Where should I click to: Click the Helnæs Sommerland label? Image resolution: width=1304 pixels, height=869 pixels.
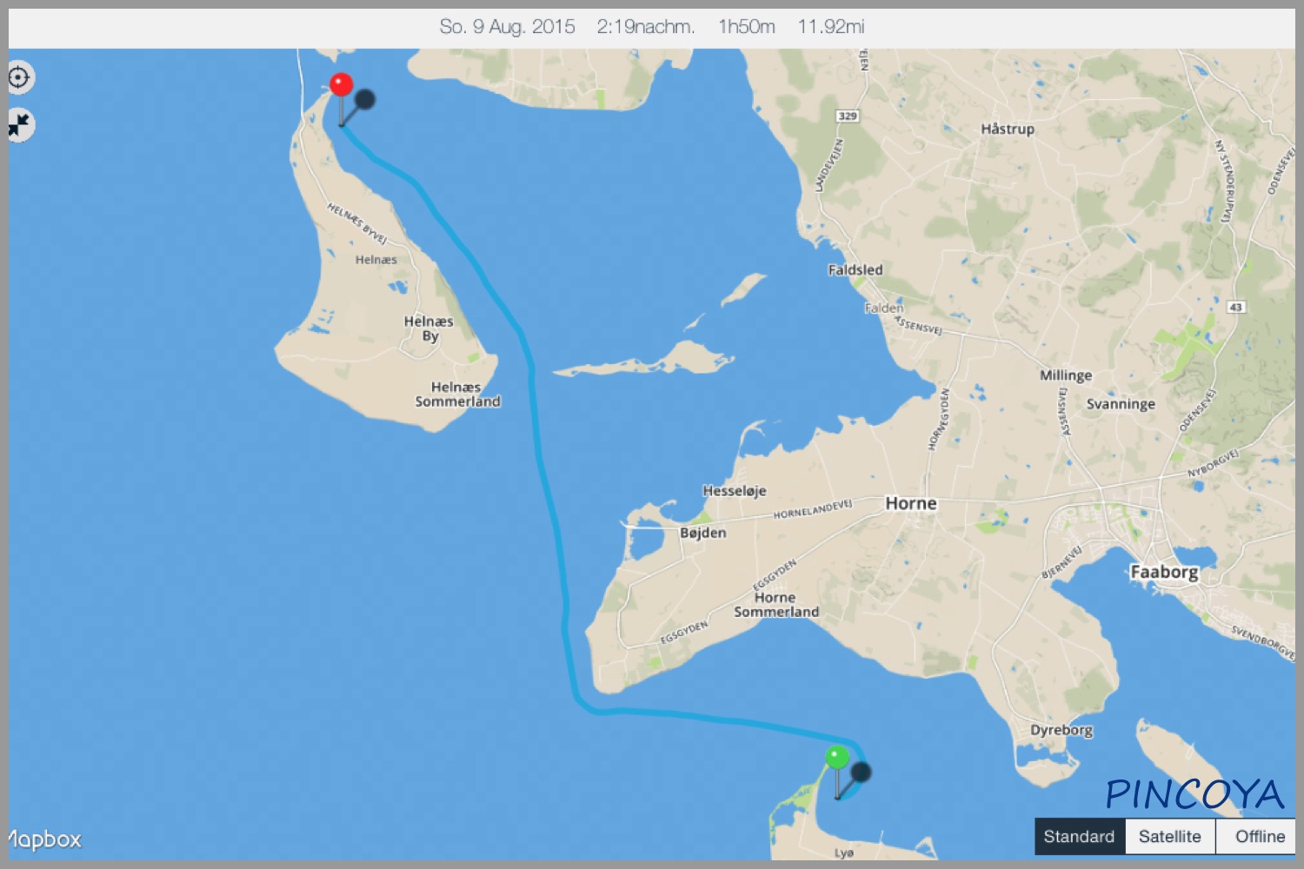(457, 395)
